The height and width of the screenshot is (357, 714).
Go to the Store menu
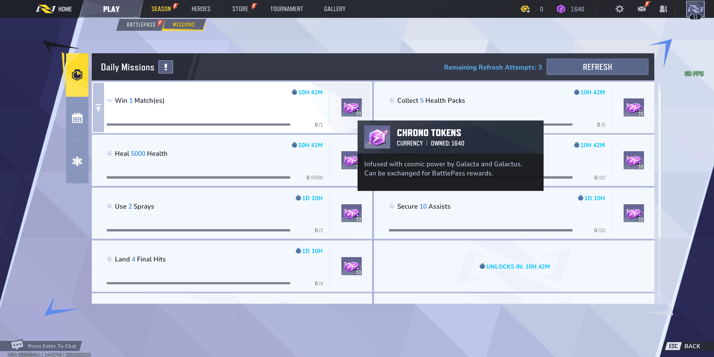click(x=240, y=9)
